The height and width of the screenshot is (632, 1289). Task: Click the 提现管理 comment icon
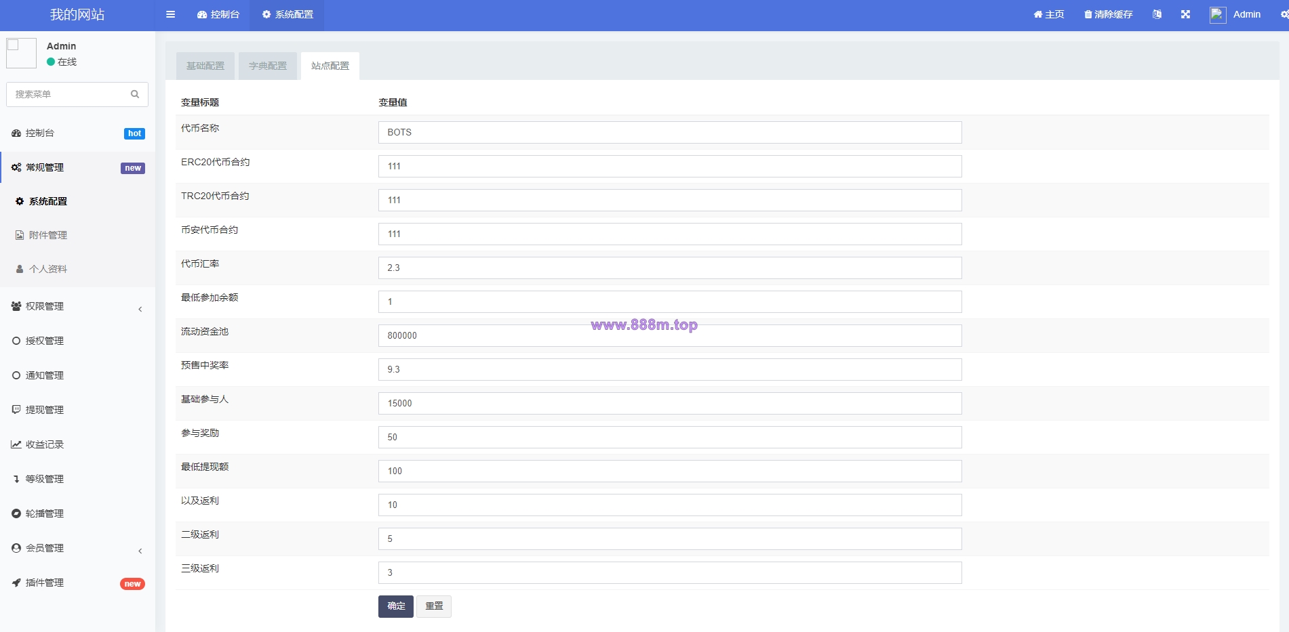click(x=16, y=410)
